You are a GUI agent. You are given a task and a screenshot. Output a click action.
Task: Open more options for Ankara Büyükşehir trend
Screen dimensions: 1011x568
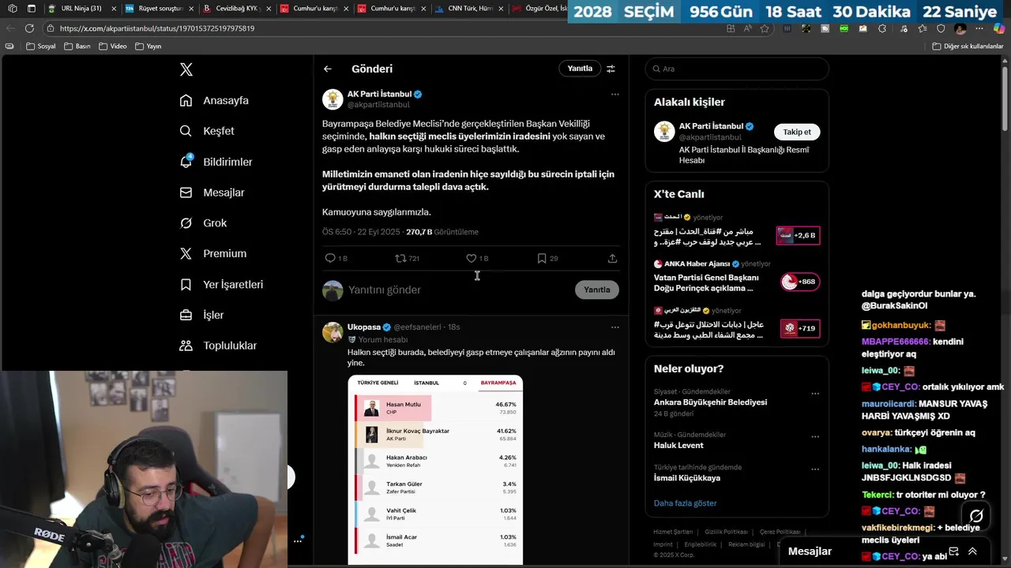[815, 393]
